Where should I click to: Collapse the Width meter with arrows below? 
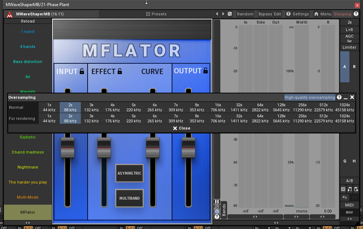296,217
